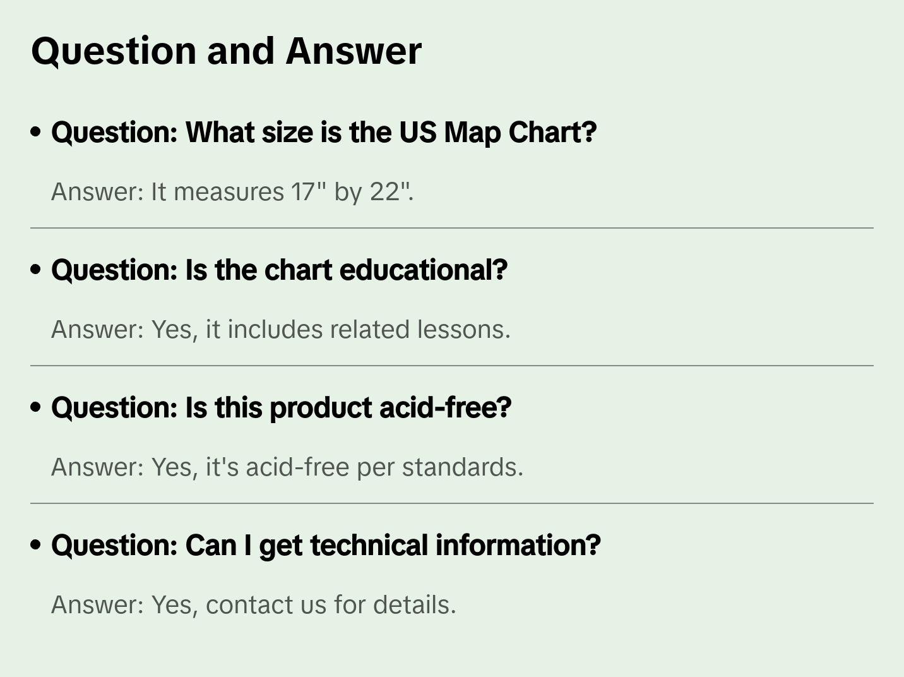Select the "acid-free per standards" answer text

coord(287,467)
